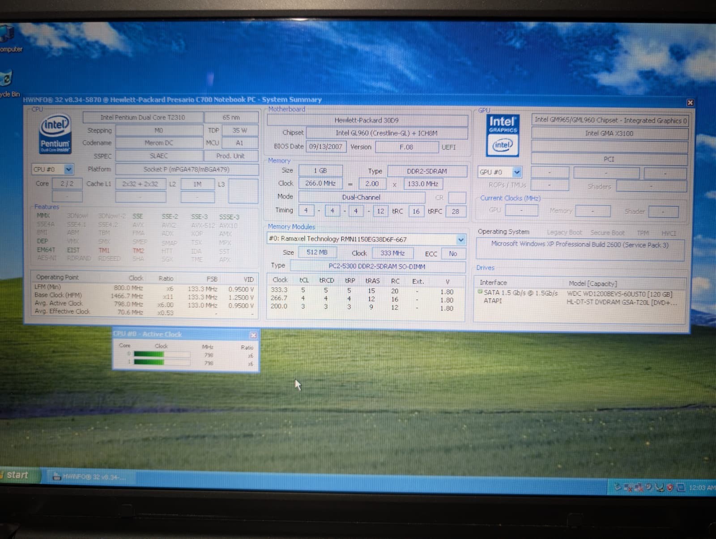Click module clock 333 MHz field
The width and height of the screenshot is (716, 539).
pos(392,253)
